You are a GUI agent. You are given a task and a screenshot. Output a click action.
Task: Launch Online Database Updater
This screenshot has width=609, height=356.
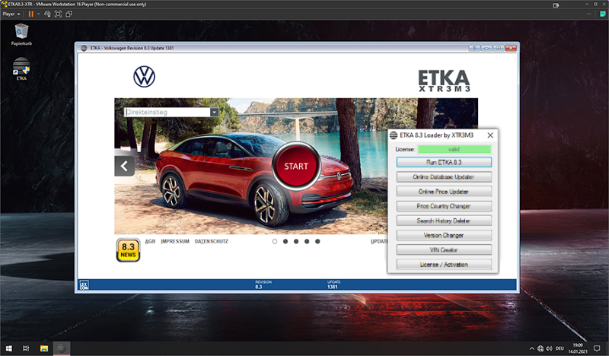pyautogui.click(x=444, y=177)
